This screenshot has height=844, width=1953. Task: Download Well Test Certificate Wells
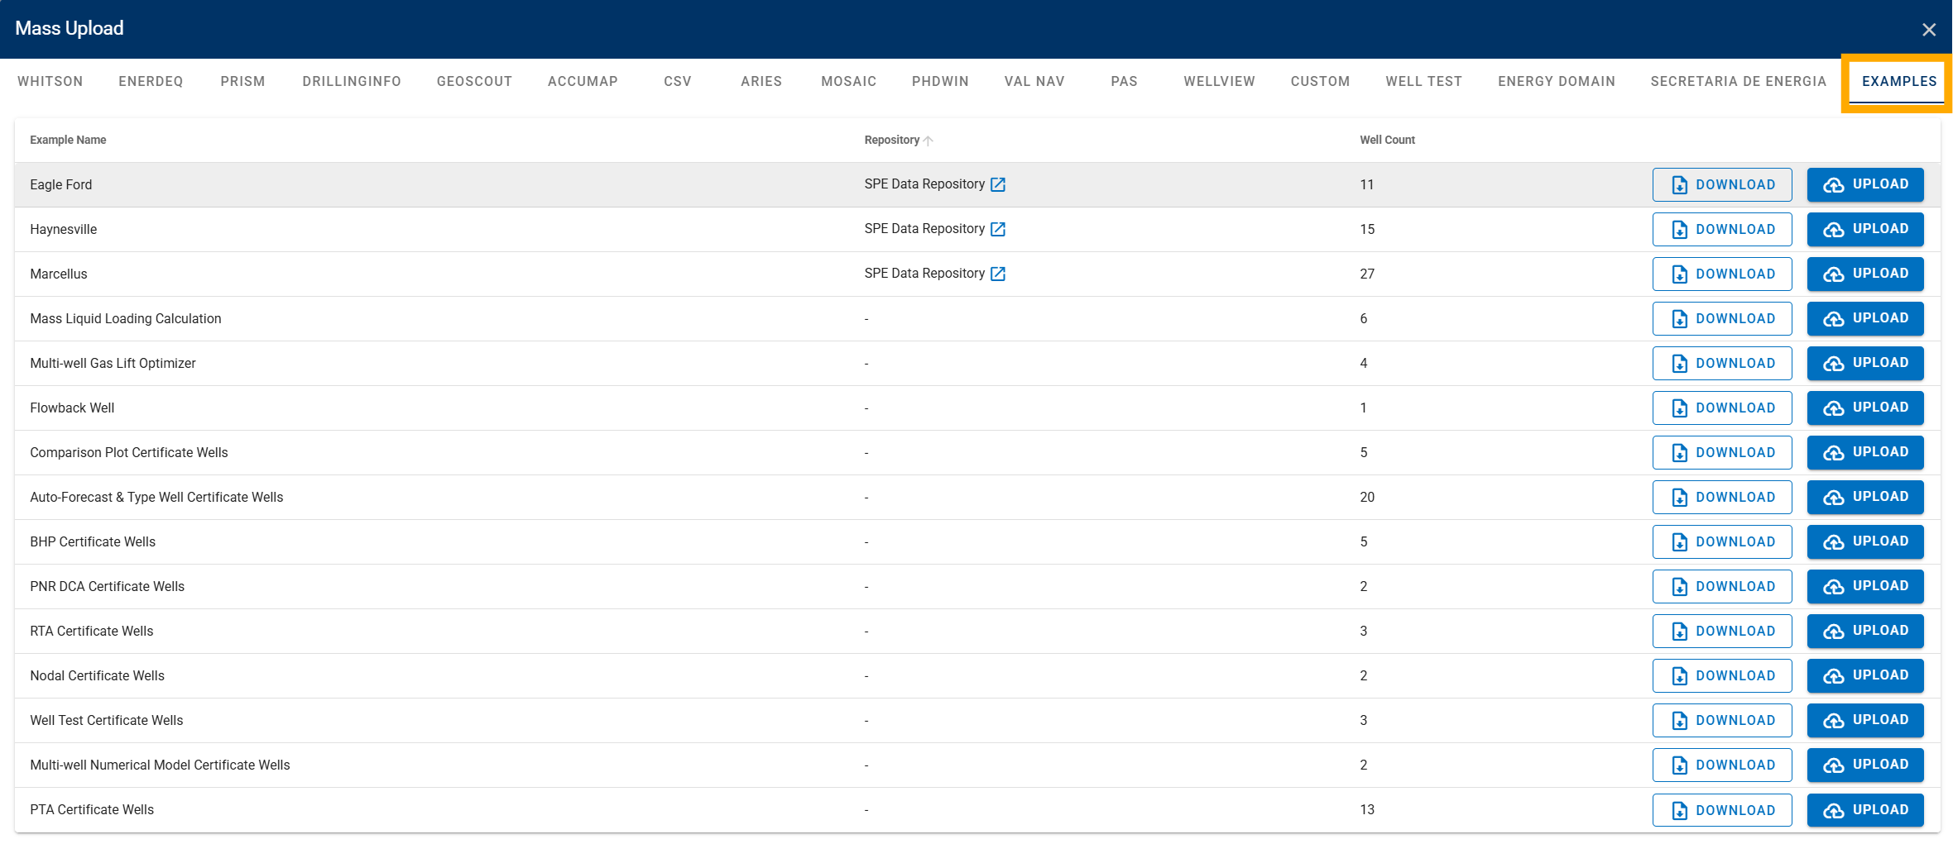pos(1722,720)
